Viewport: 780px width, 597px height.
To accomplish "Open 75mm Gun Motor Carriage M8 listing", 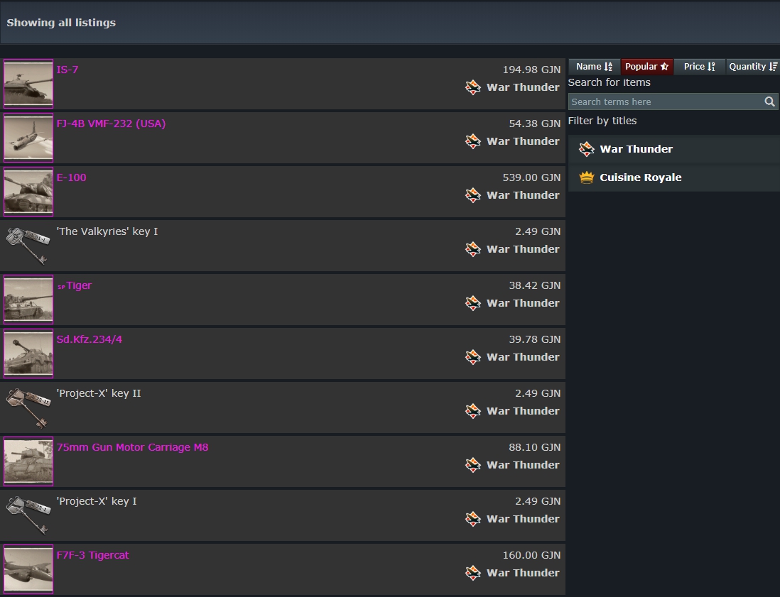I will point(132,447).
